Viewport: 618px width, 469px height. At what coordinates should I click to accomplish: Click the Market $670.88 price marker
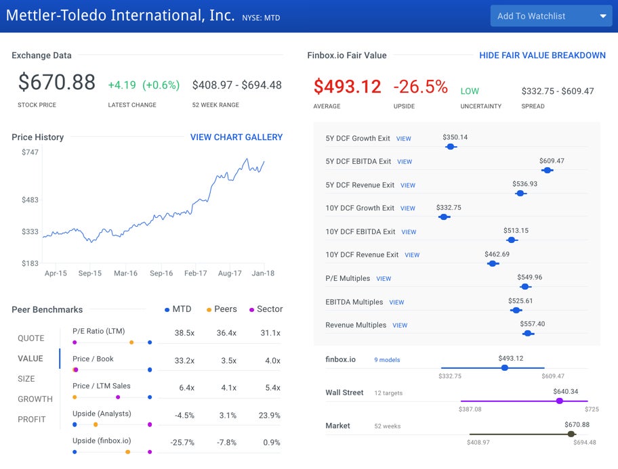[x=571, y=434]
